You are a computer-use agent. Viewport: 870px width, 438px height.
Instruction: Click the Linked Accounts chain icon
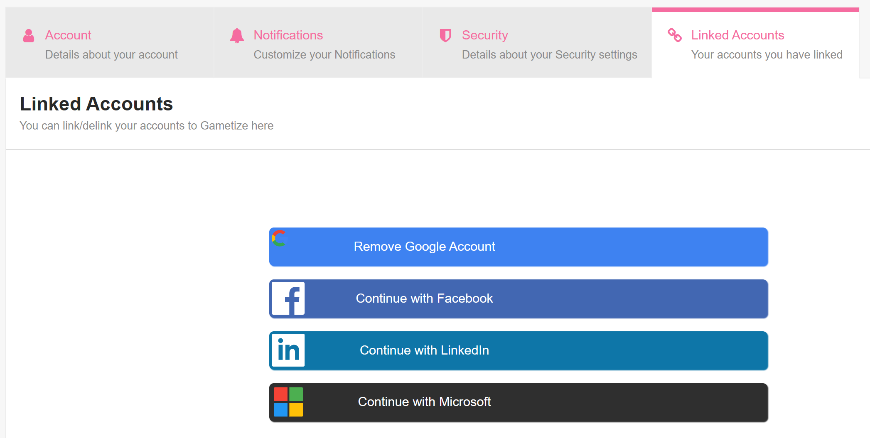(675, 35)
